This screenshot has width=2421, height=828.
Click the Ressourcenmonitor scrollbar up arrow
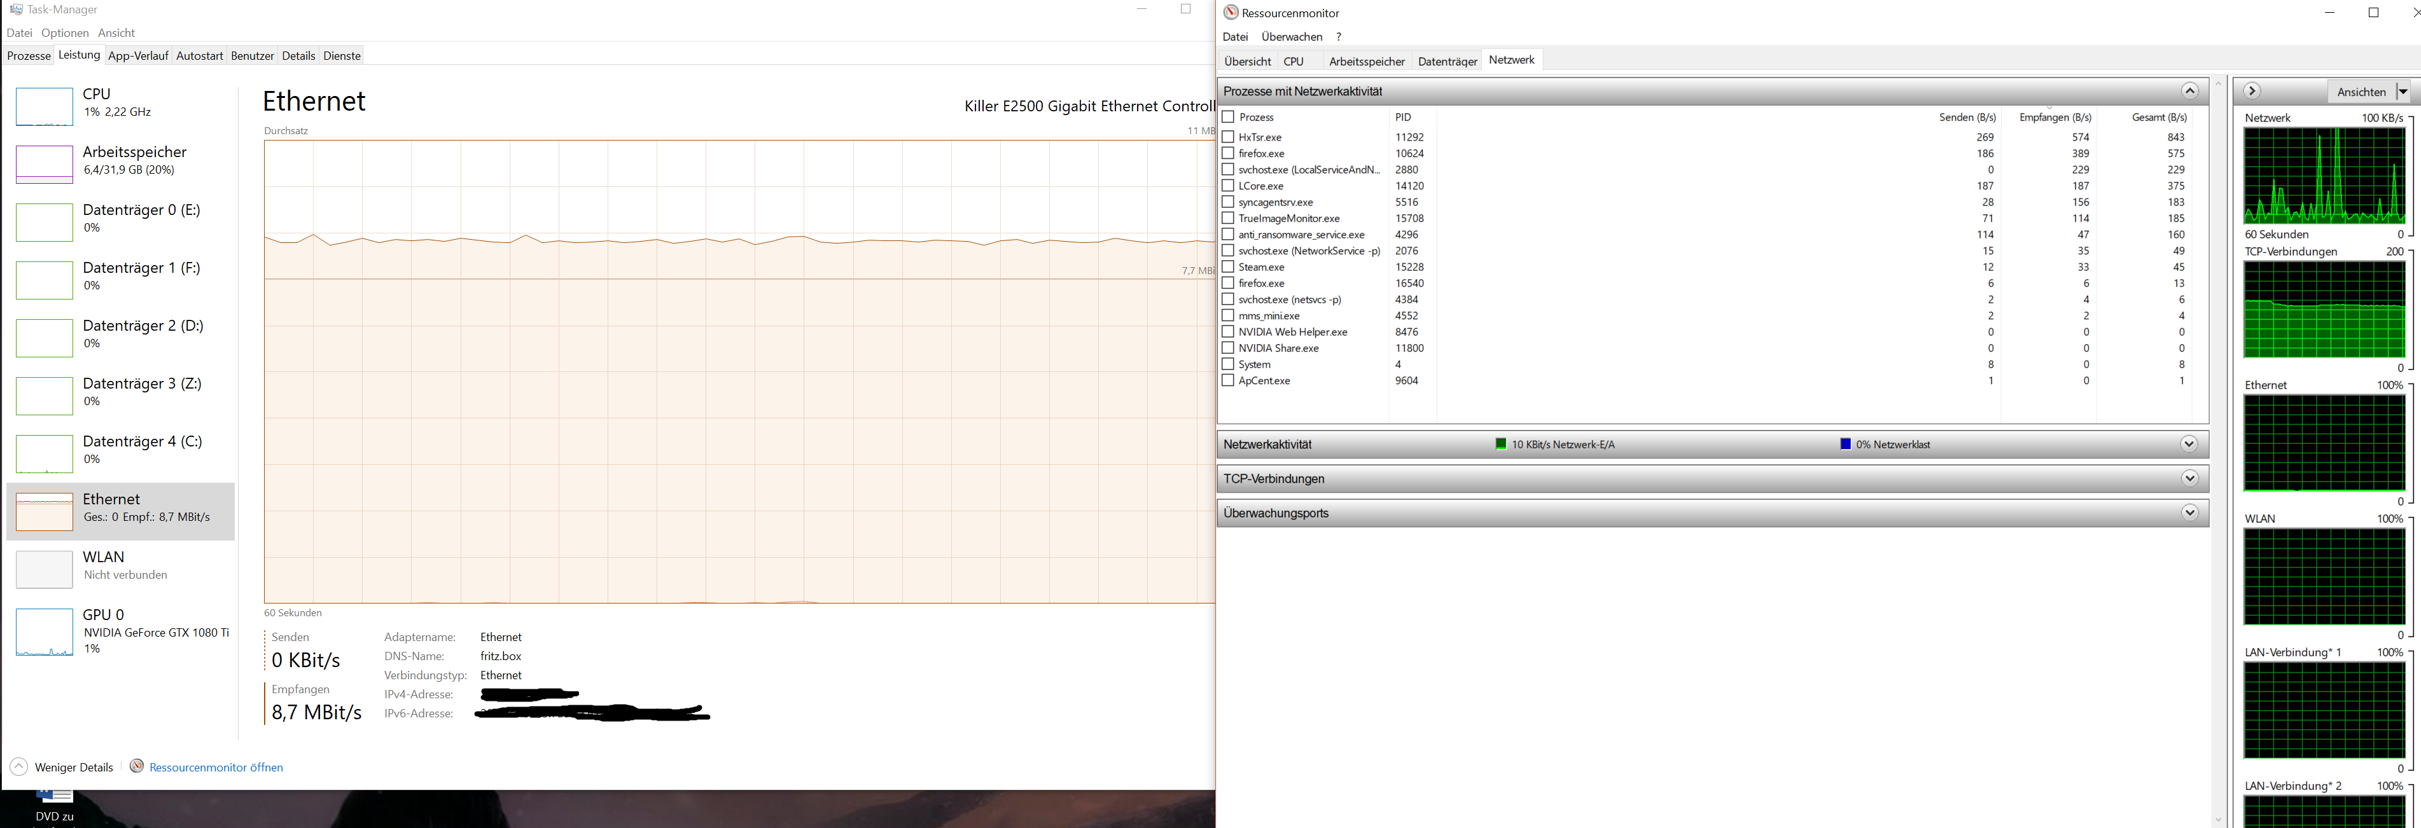[x=2218, y=84]
